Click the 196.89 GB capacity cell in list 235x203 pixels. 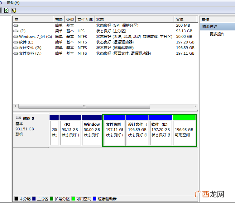185,48
